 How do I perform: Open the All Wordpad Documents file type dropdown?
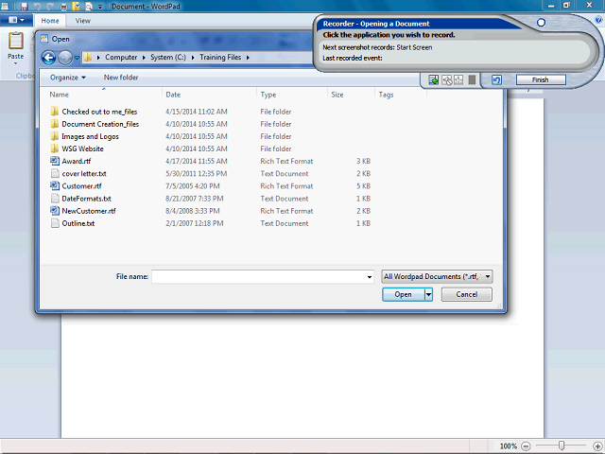coord(437,276)
